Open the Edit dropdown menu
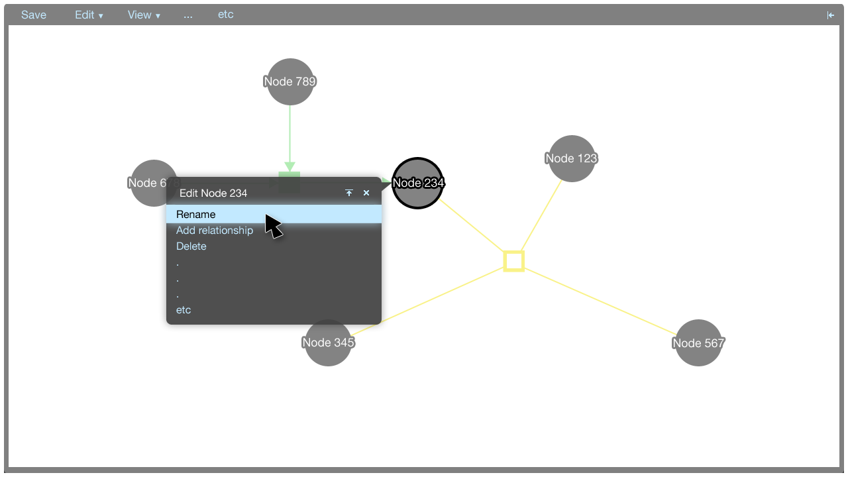 89,15
